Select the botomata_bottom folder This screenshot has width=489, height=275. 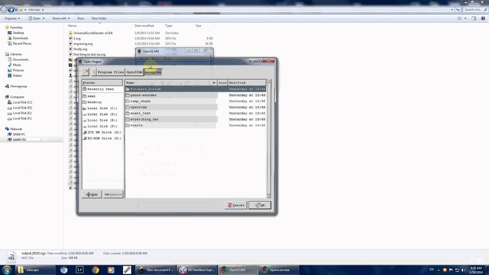click(195, 89)
